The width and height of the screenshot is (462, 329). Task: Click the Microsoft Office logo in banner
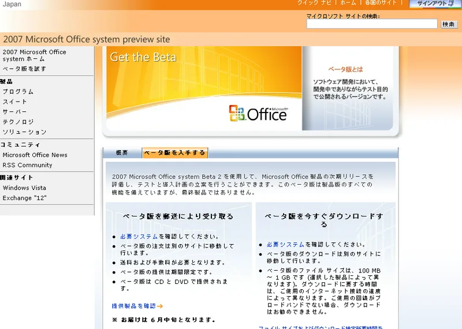[258, 113]
